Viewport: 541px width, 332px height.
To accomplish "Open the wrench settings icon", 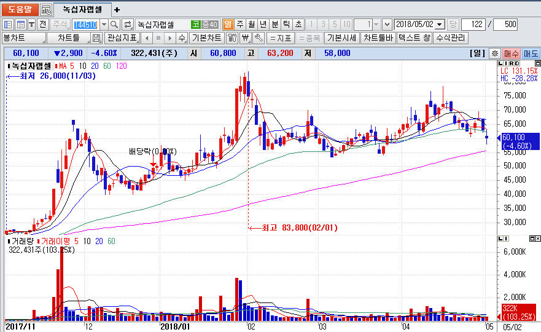I will click(x=259, y=38).
